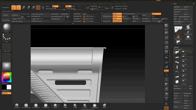Open the Texture Off slot
The height and width of the screenshot is (110, 196).
7,57
